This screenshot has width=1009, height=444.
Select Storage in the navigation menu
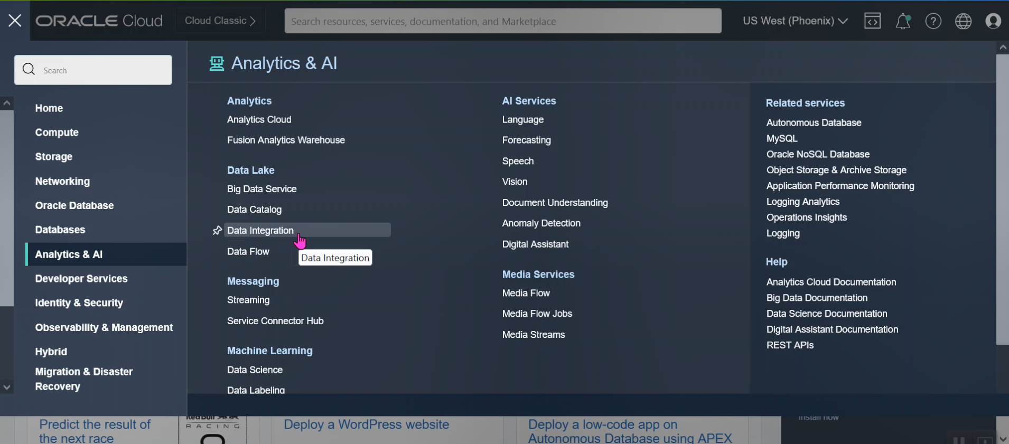(x=54, y=157)
